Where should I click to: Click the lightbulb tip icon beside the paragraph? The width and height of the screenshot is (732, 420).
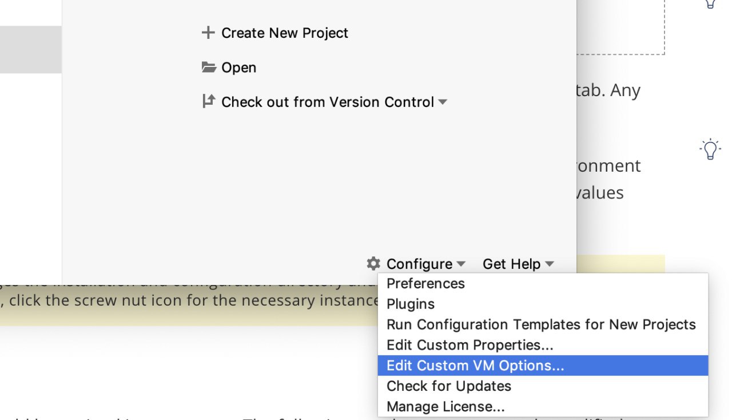click(710, 149)
